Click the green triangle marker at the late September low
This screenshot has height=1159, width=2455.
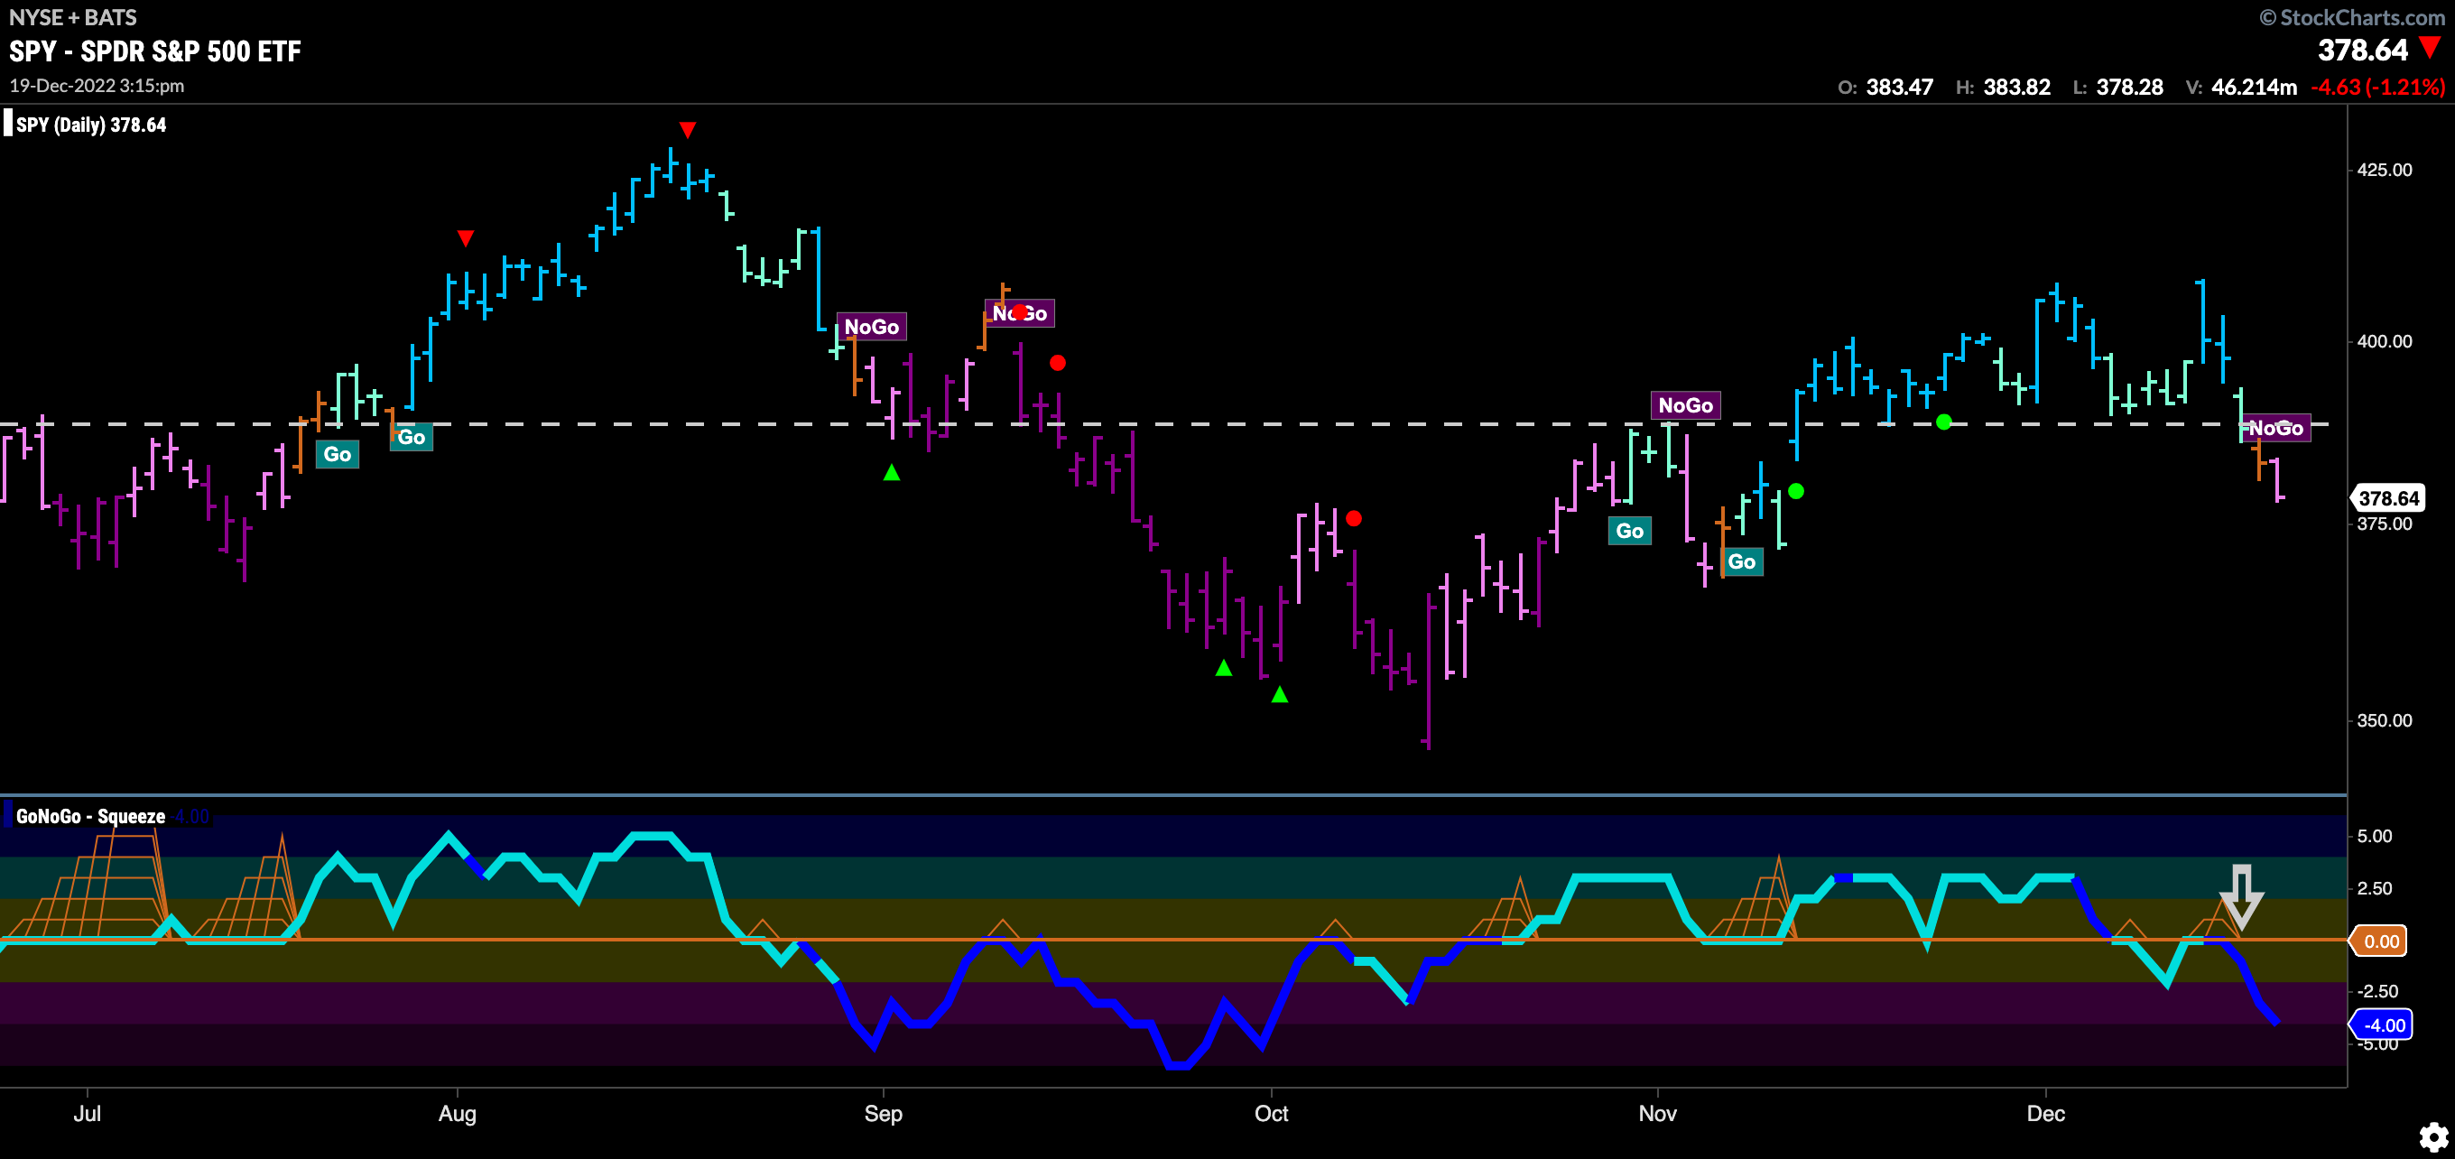(1224, 668)
